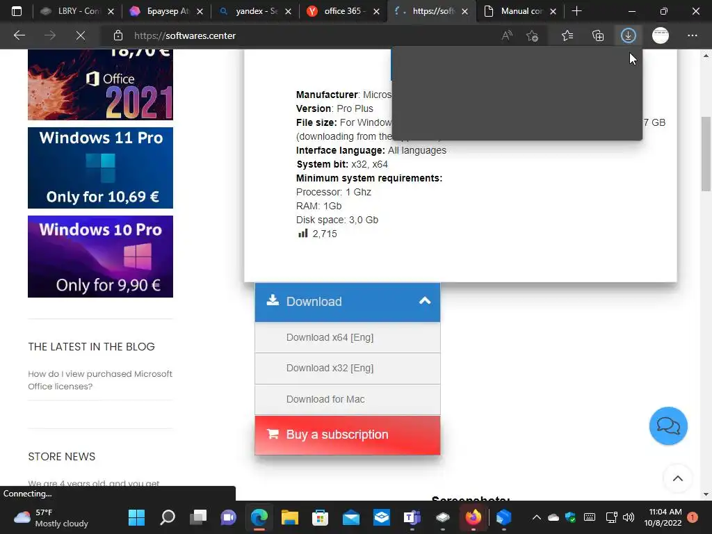Open the Chat app in taskbar
712x534 pixels.
[228, 517]
